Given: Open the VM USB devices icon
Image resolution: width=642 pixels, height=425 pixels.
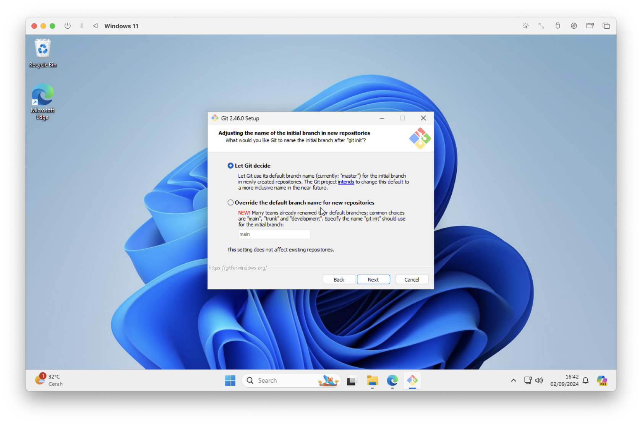Looking at the screenshot, I should click(x=558, y=26).
